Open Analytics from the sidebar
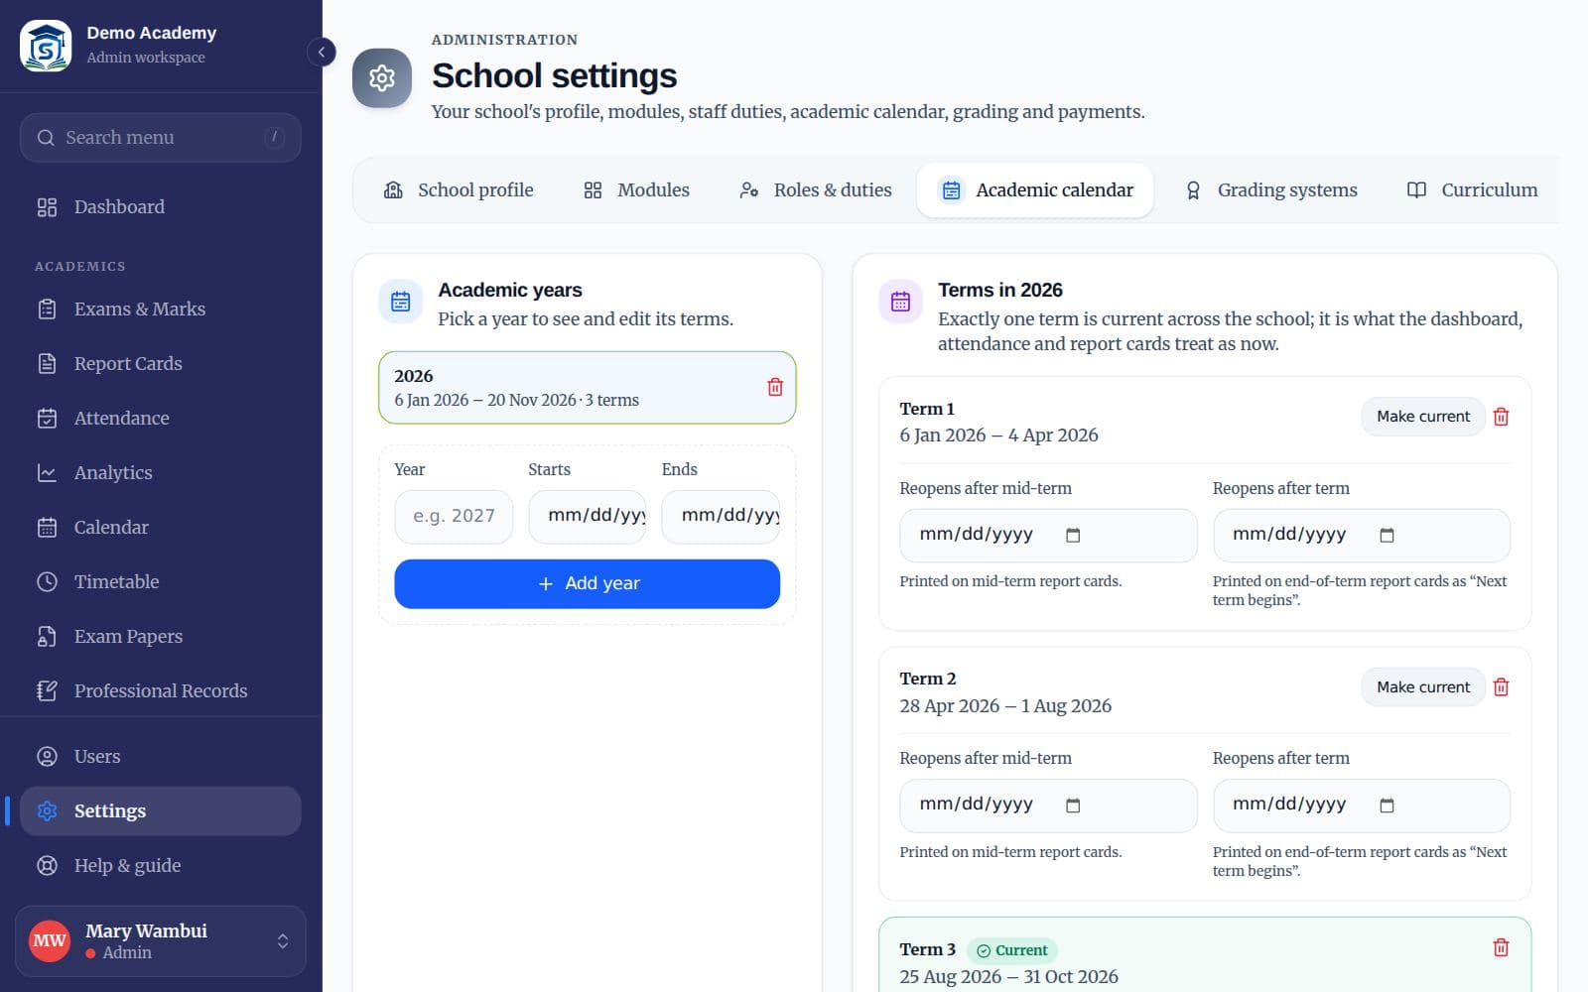The width and height of the screenshot is (1588, 992). 160,473
